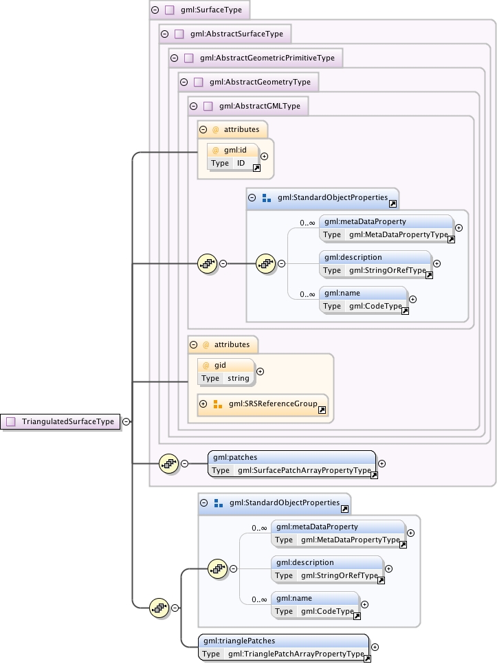
Task: Collapse sequence inside lower StandardObjectProperties
Action: coord(233,568)
